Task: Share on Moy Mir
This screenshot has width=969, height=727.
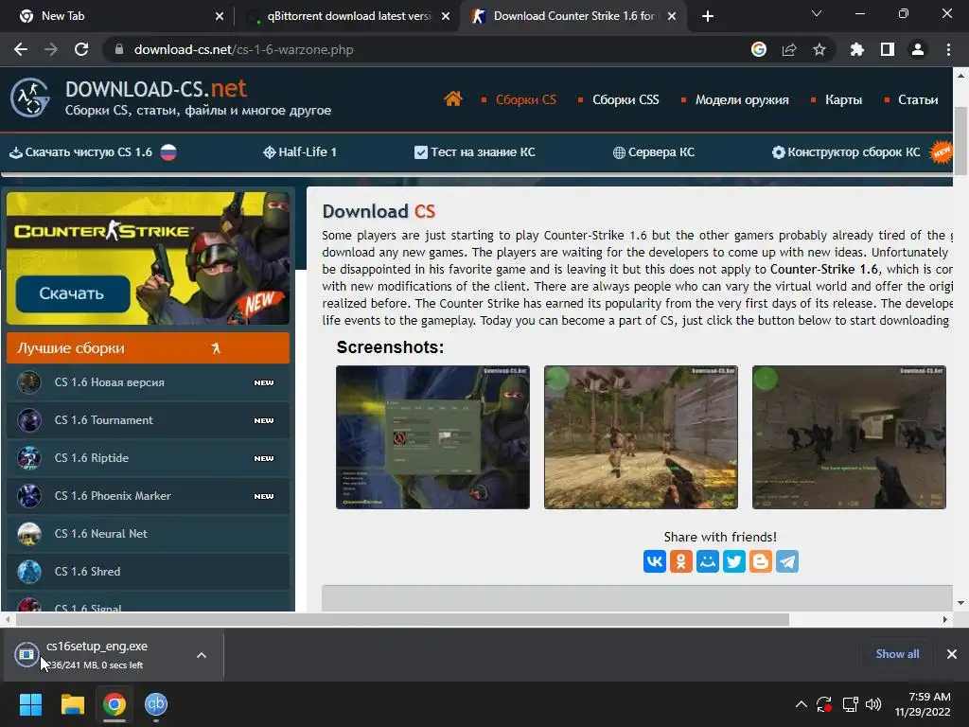Action: pos(708,561)
